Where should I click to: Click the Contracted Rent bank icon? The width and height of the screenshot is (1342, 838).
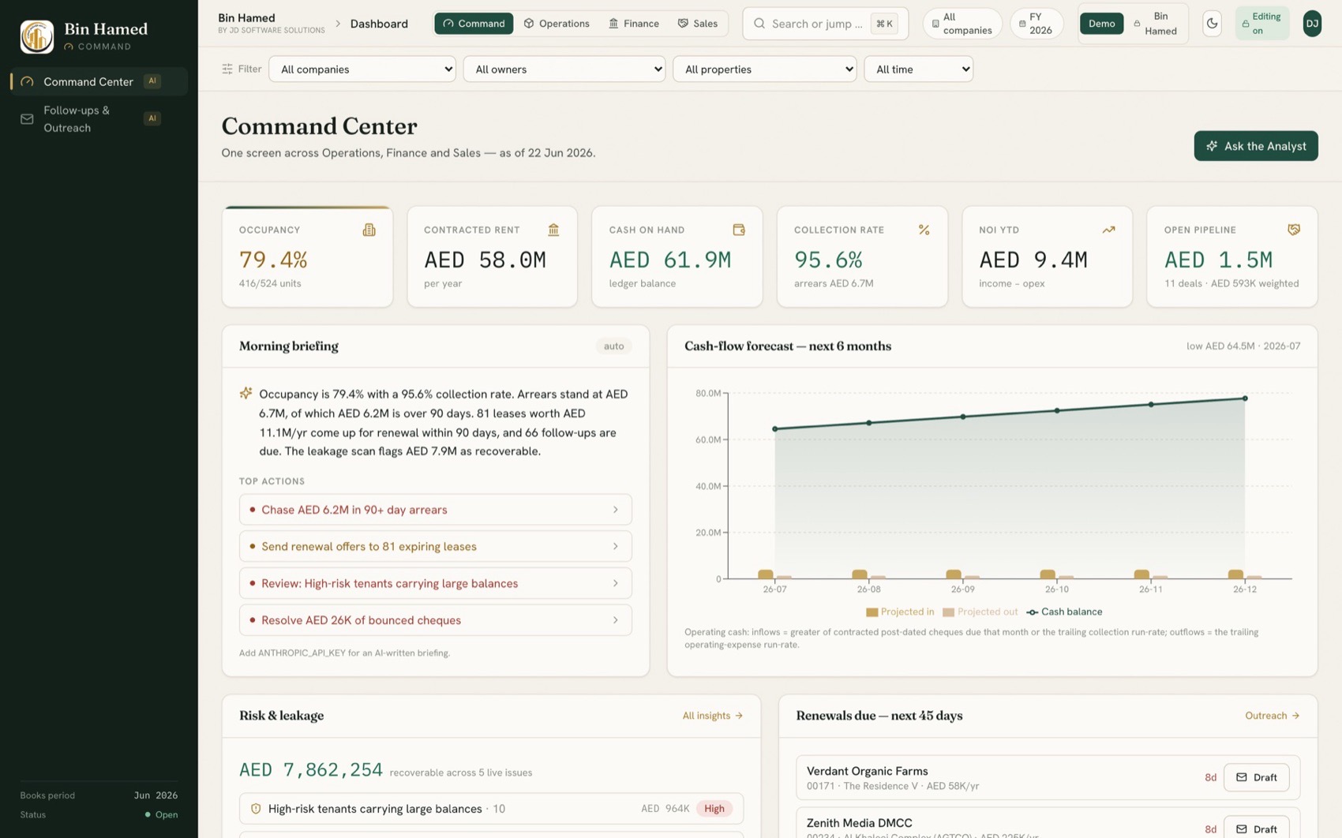click(553, 230)
